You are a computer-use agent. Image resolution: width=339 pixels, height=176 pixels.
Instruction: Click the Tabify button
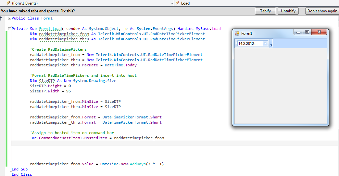(265, 11)
